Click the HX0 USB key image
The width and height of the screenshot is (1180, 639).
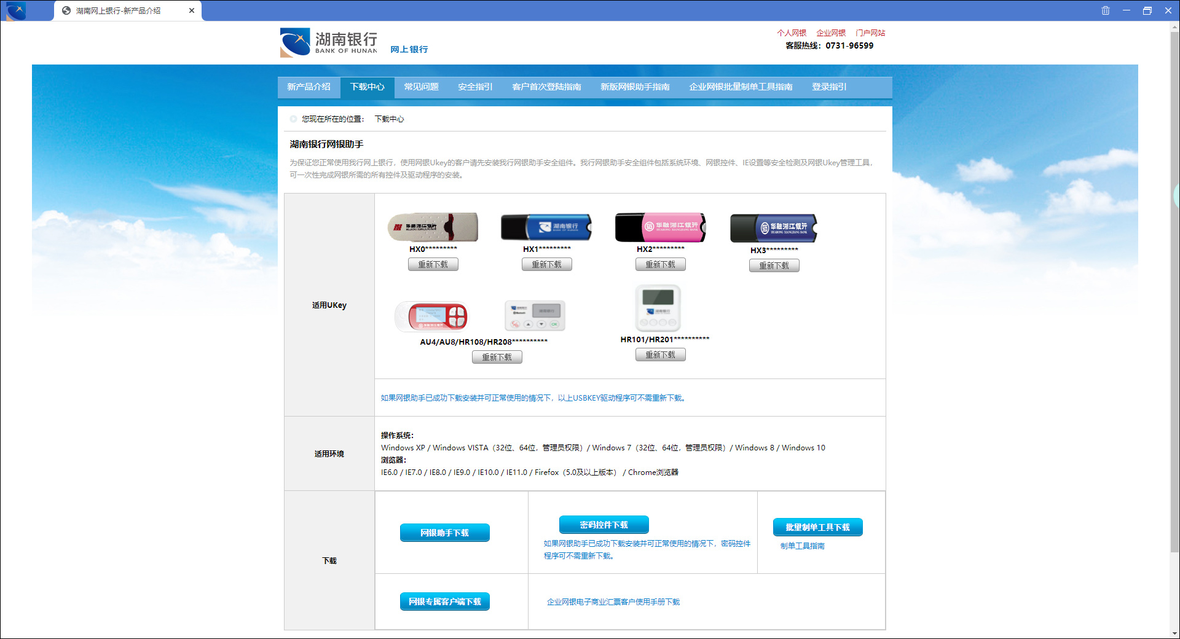point(433,227)
